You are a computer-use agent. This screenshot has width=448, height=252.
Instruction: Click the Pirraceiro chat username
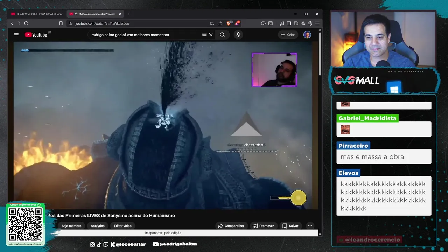click(353, 146)
